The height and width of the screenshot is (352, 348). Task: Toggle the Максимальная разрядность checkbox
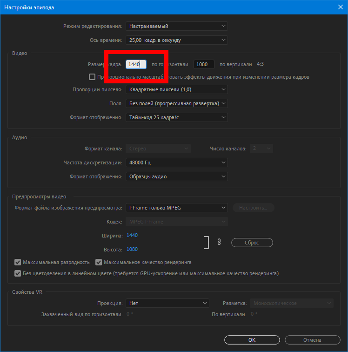18,262
